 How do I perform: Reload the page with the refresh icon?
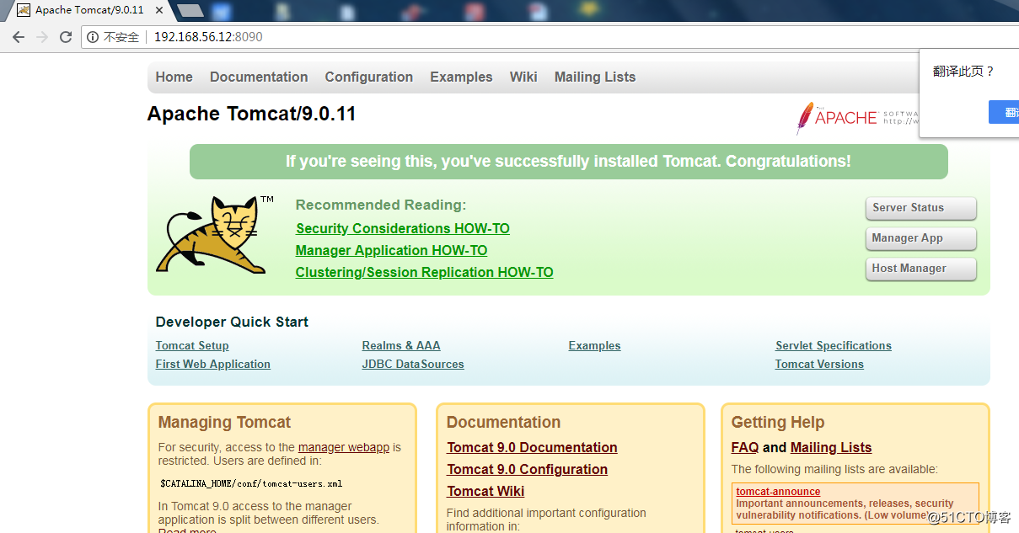coord(66,37)
